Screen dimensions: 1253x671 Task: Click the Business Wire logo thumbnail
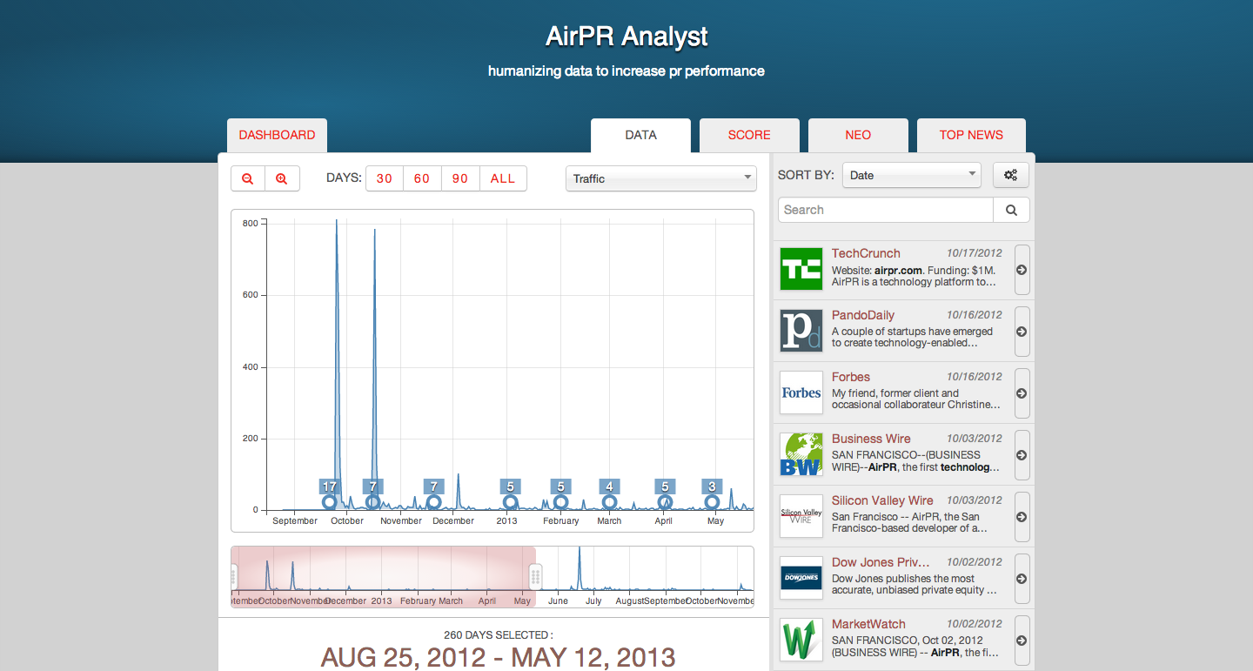coord(801,455)
